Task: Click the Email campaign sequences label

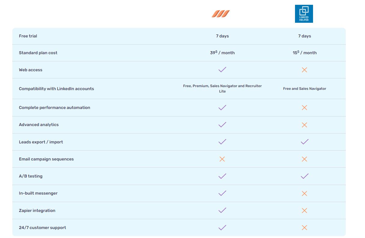Action: point(46,159)
